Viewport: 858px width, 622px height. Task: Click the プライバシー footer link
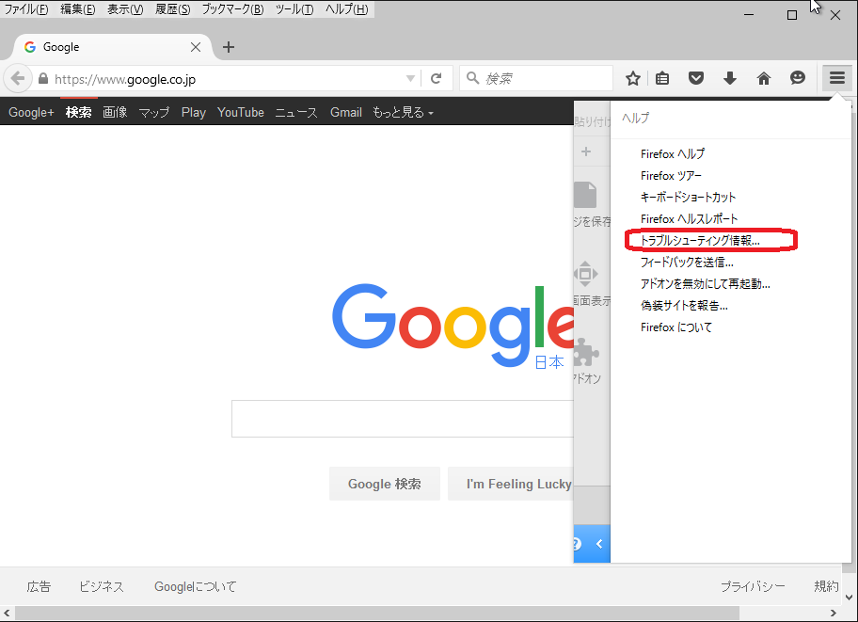(x=753, y=586)
